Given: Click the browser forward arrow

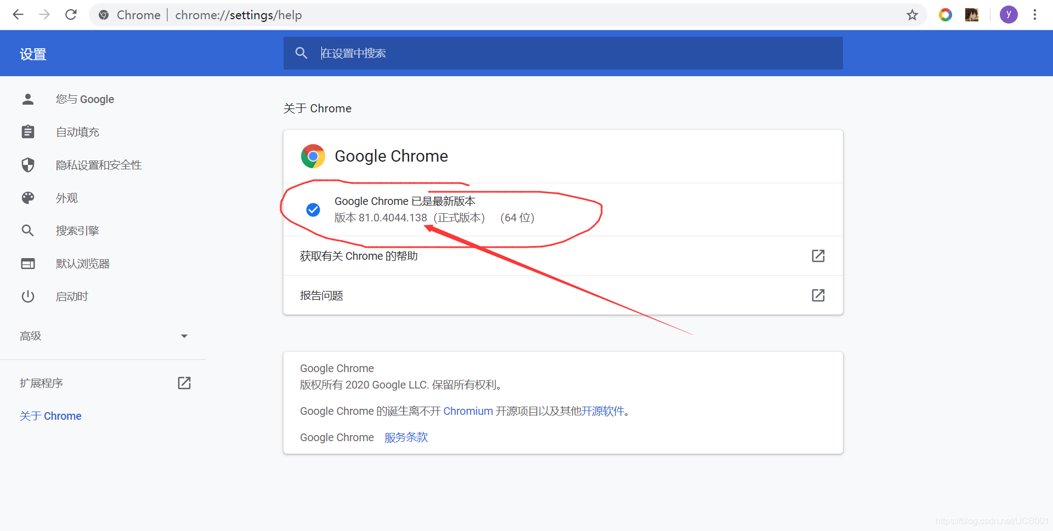Looking at the screenshot, I should (44, 15).
